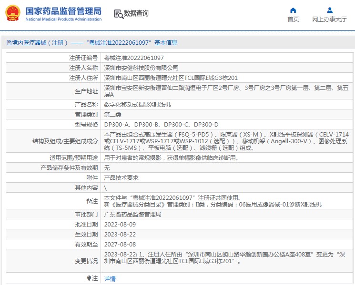Click the 网上办事大厅 user icon

point(330,10)
